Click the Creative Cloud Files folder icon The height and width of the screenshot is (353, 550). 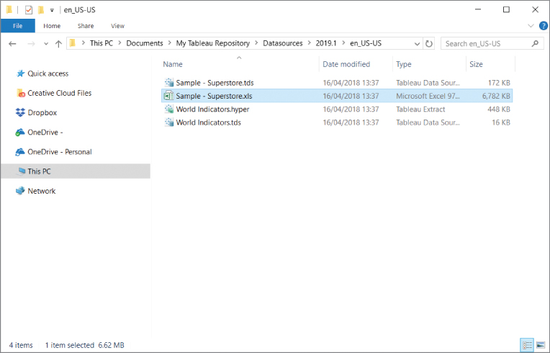21,93
